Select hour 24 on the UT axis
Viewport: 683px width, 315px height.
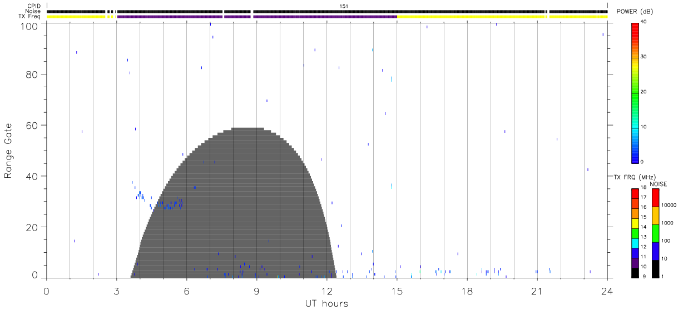607,291
